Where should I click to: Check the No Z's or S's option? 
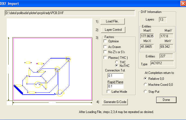tap(105, 52)
